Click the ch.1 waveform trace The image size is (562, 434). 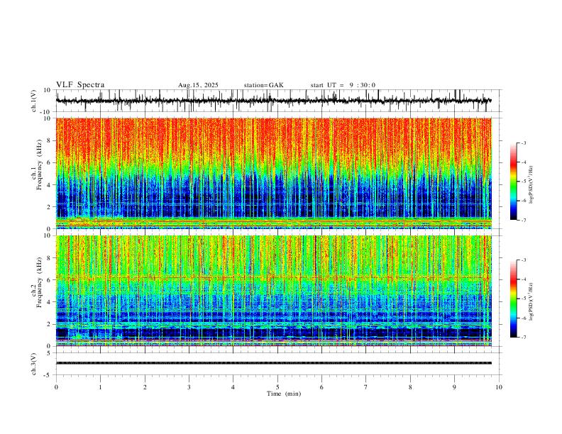(273, 101)
